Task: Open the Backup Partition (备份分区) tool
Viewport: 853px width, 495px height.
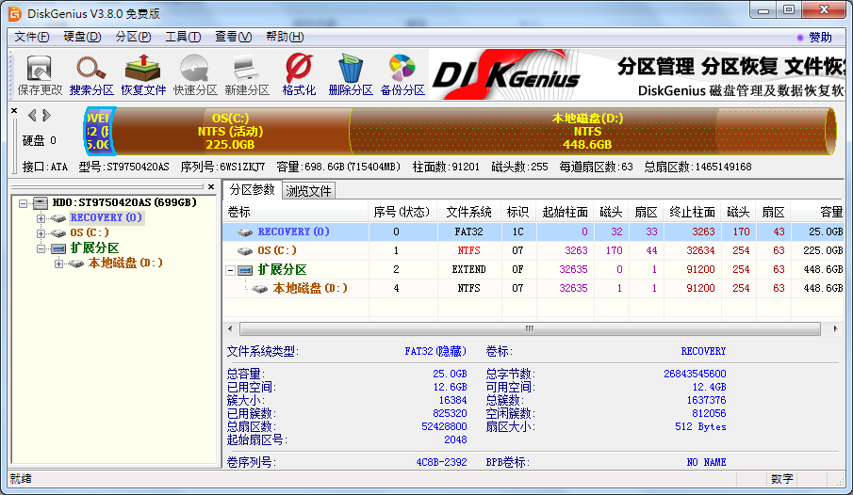Action: (x=402, y=75)
